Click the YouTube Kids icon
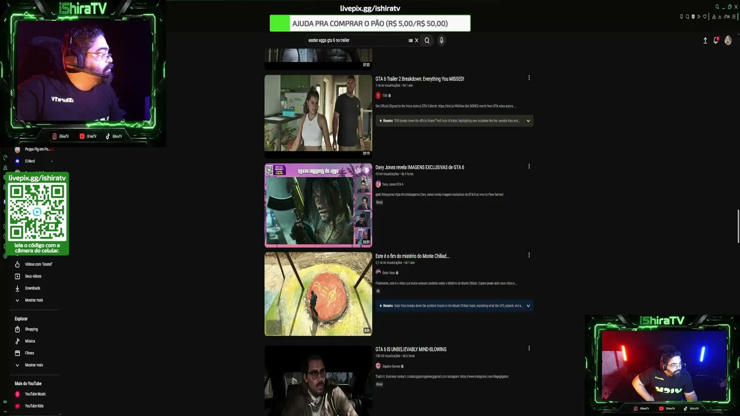Image resolution: width=740 pixels, height=416 pixels. pyautogui.click(x=17, y=406)
